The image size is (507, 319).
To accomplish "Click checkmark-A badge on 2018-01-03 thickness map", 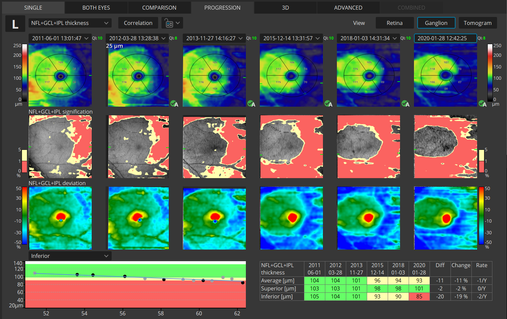I will 405,104.
